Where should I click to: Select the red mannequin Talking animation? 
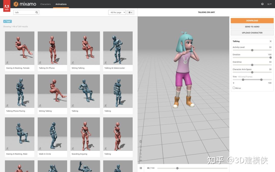118,137
